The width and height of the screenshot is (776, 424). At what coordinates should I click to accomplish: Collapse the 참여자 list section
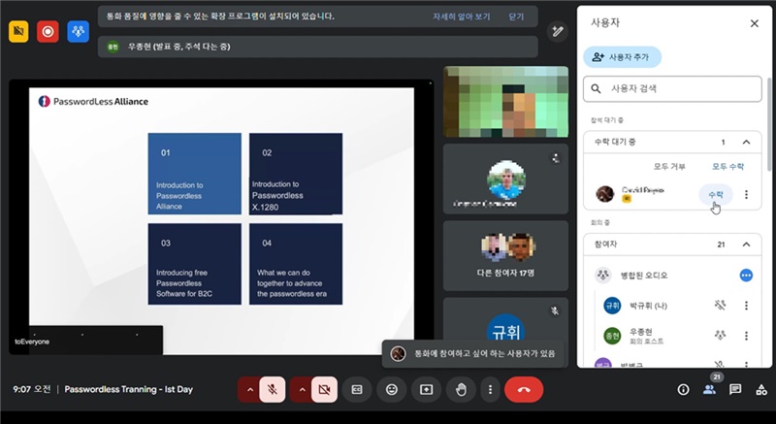tap(746, 245)
